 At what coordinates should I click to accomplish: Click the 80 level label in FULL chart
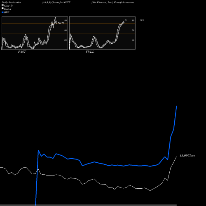pyautogui.click(x=133, y=20)
